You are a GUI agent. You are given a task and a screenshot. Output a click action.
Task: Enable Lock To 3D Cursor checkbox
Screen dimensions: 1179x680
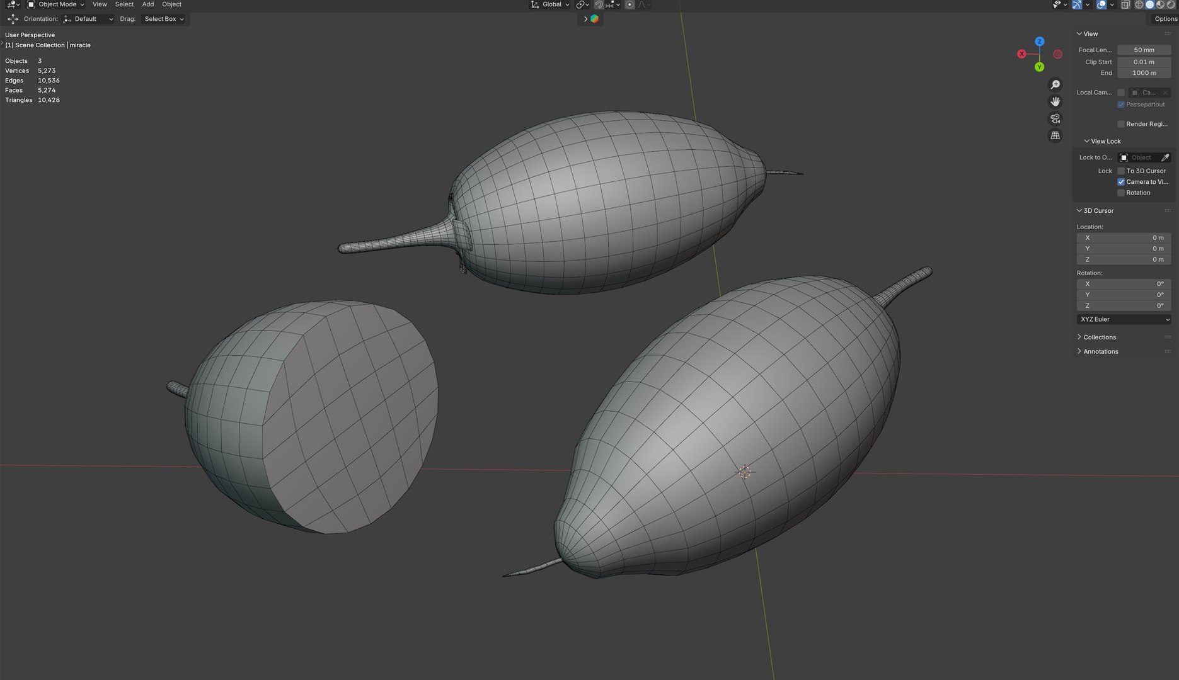1121,171
